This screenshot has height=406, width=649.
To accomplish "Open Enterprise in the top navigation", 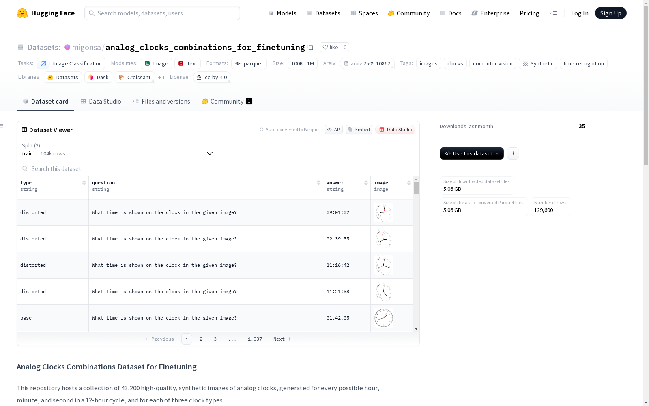I will pos(490,13).
